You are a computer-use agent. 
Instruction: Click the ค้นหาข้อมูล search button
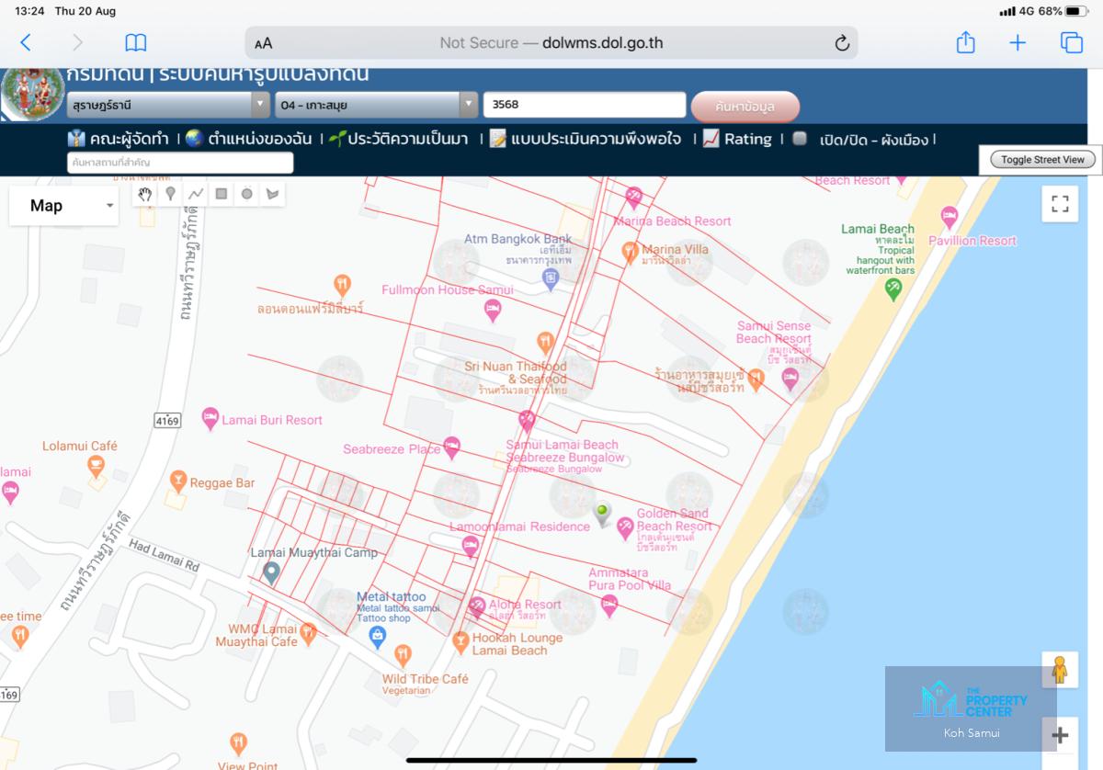745,107
